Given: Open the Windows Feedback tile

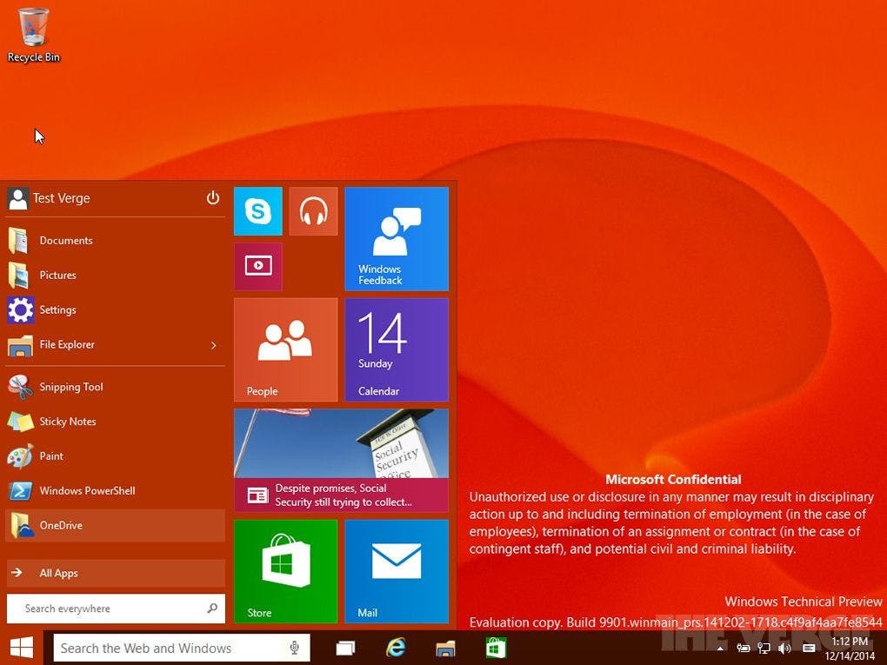Looking at the screenshot, I should tap(397, 238).
